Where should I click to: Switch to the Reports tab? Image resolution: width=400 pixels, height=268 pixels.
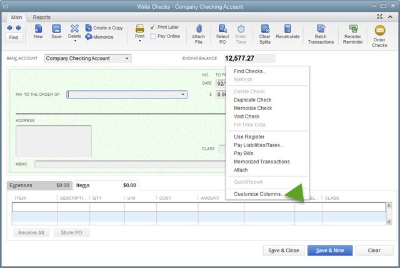[x=42, y=18]
